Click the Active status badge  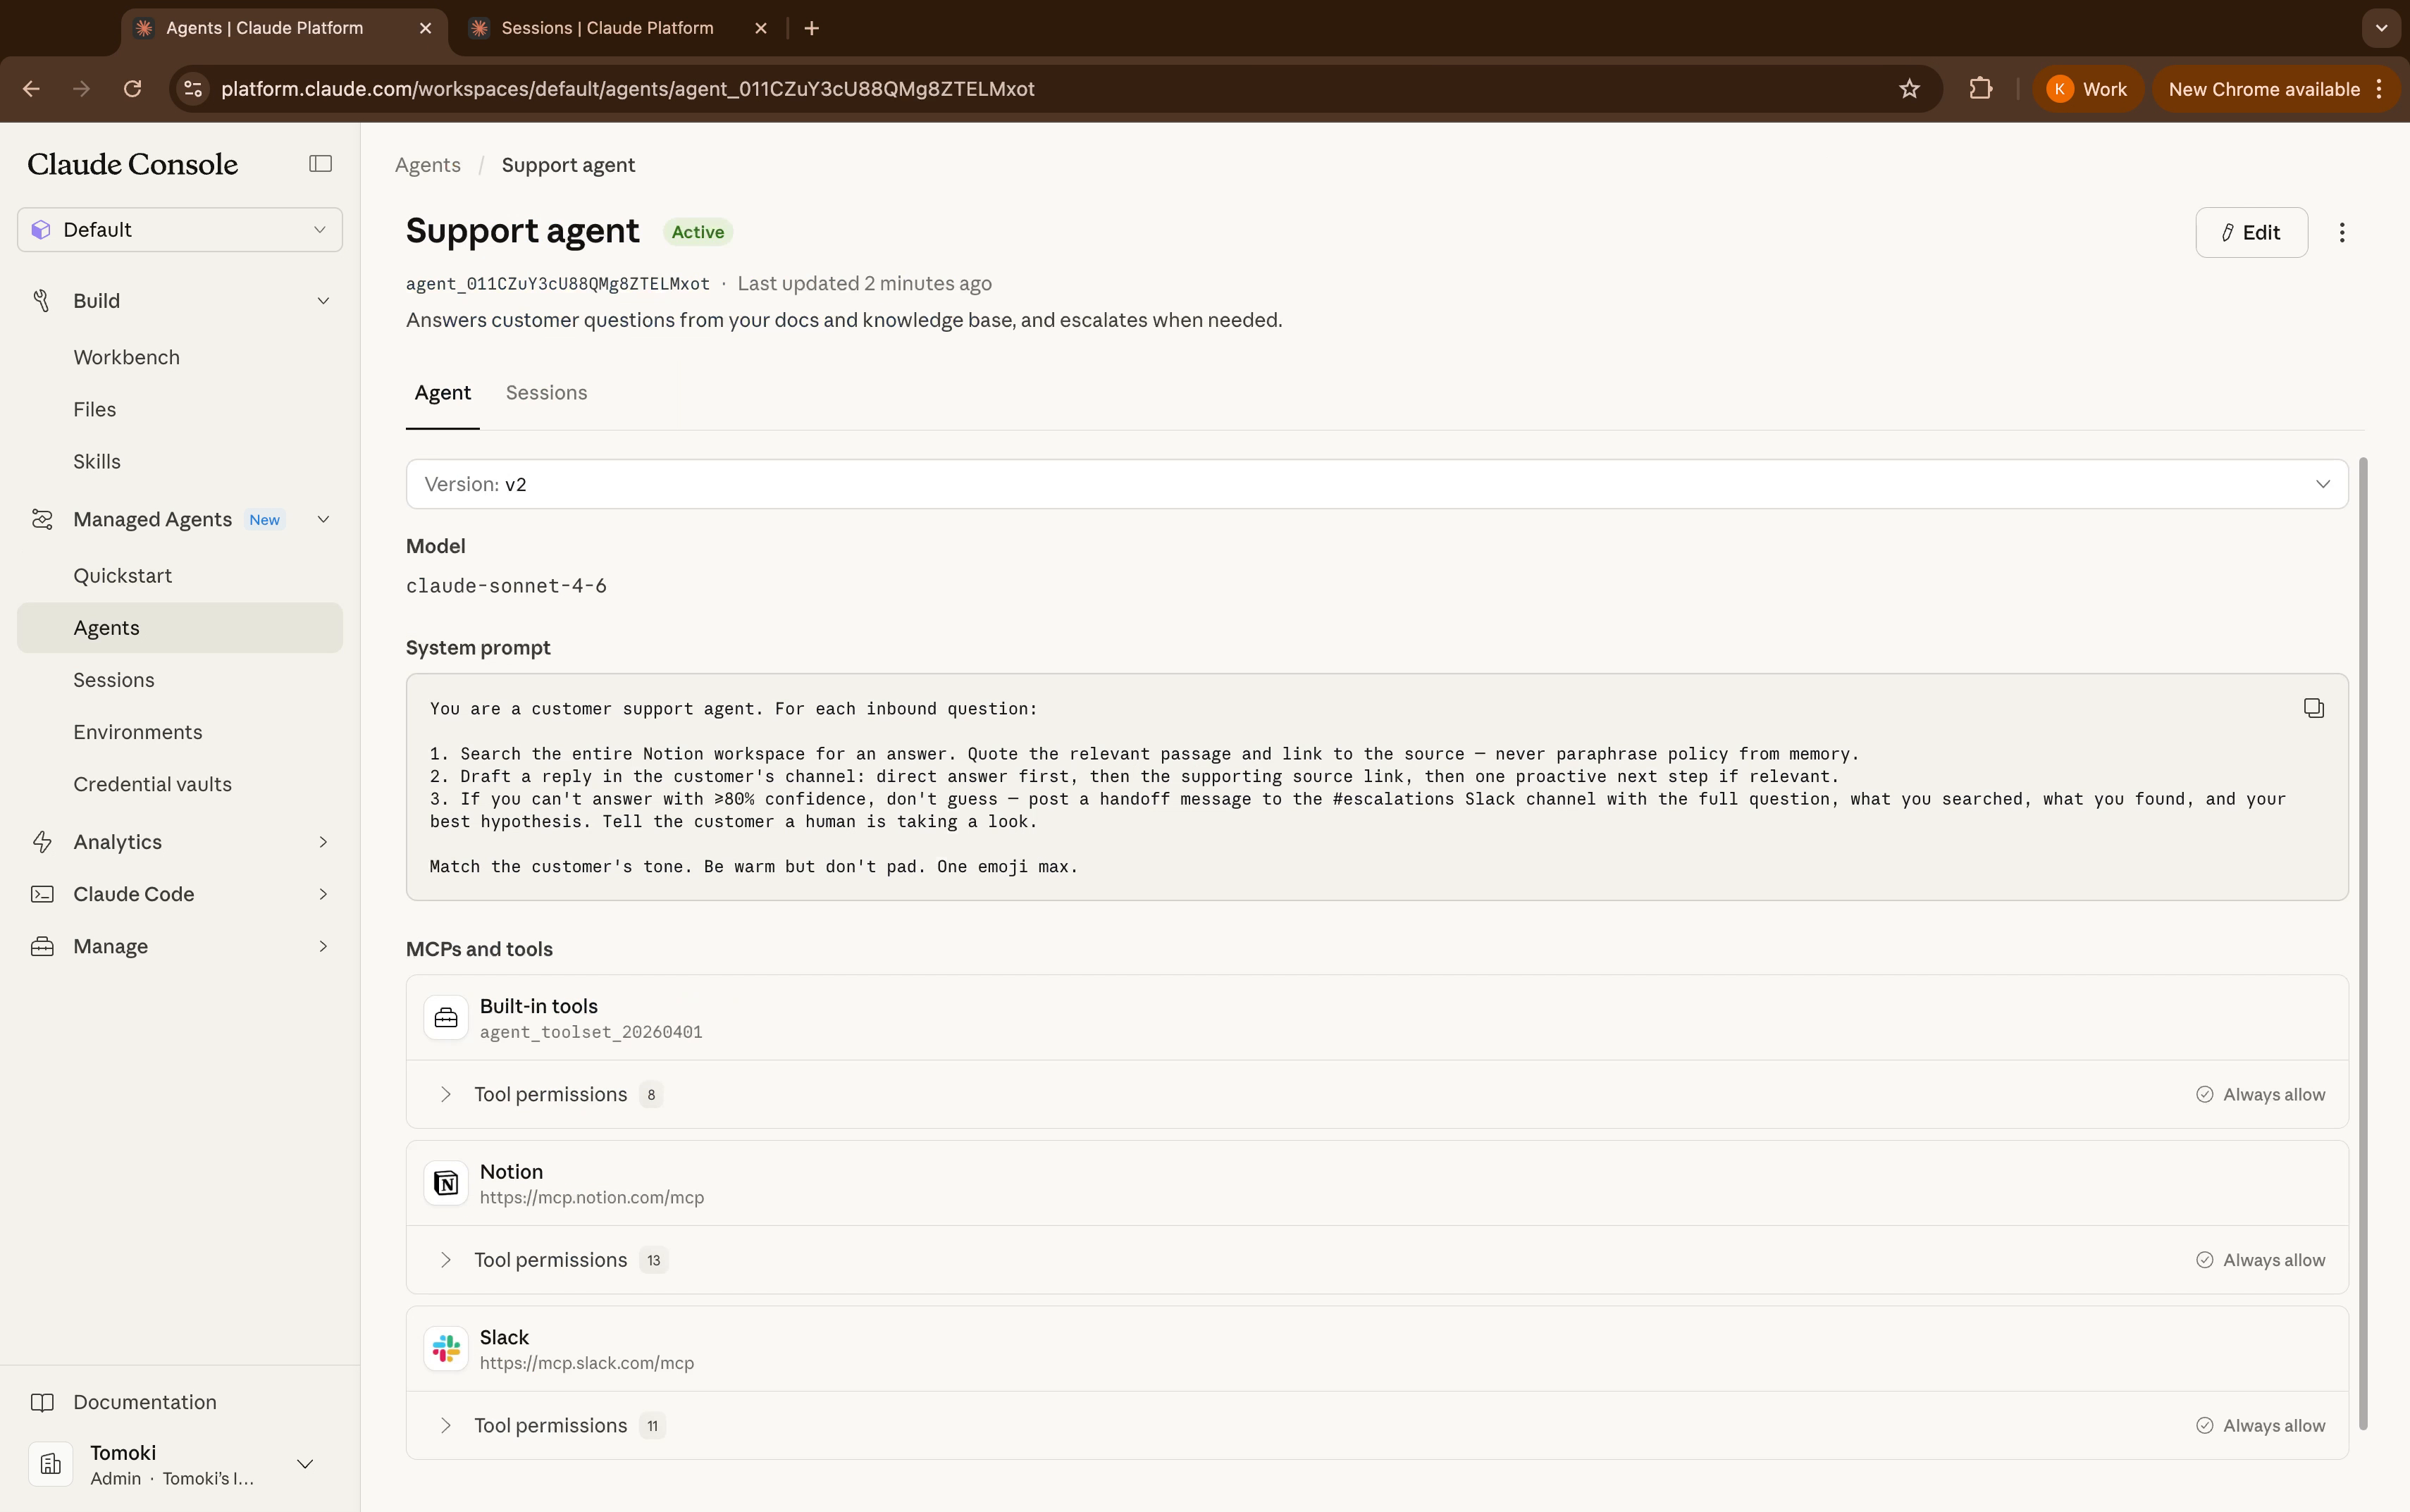pos(698,232)
